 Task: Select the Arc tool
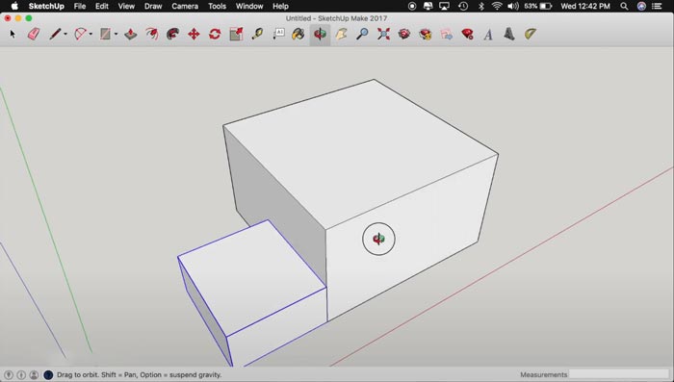pyautogui.click(x=80, y=34)
